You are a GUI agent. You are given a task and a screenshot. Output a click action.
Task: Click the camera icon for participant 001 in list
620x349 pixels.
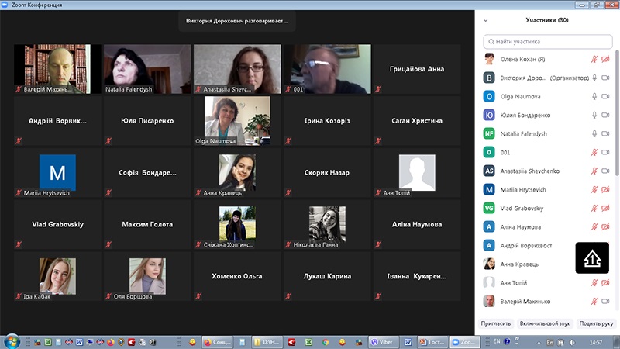pyautogui.click(x=605, y=152)
